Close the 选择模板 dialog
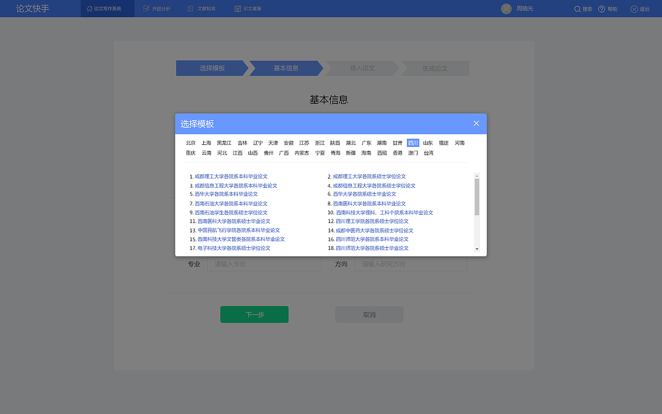Viewport: 662px width, 414px height. (x=476, y=123)
